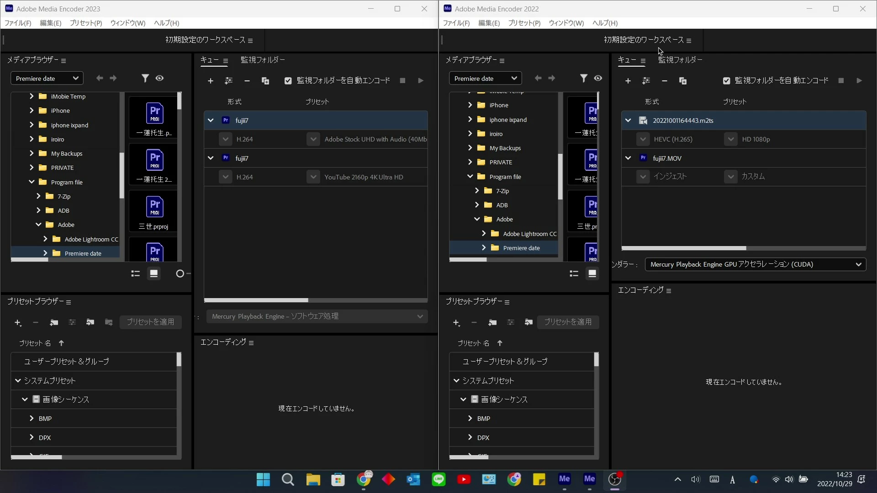Click the preset settings icon in the 2023 queue toolbar
This screenshot has height=493, width=877.
[228, 81]
